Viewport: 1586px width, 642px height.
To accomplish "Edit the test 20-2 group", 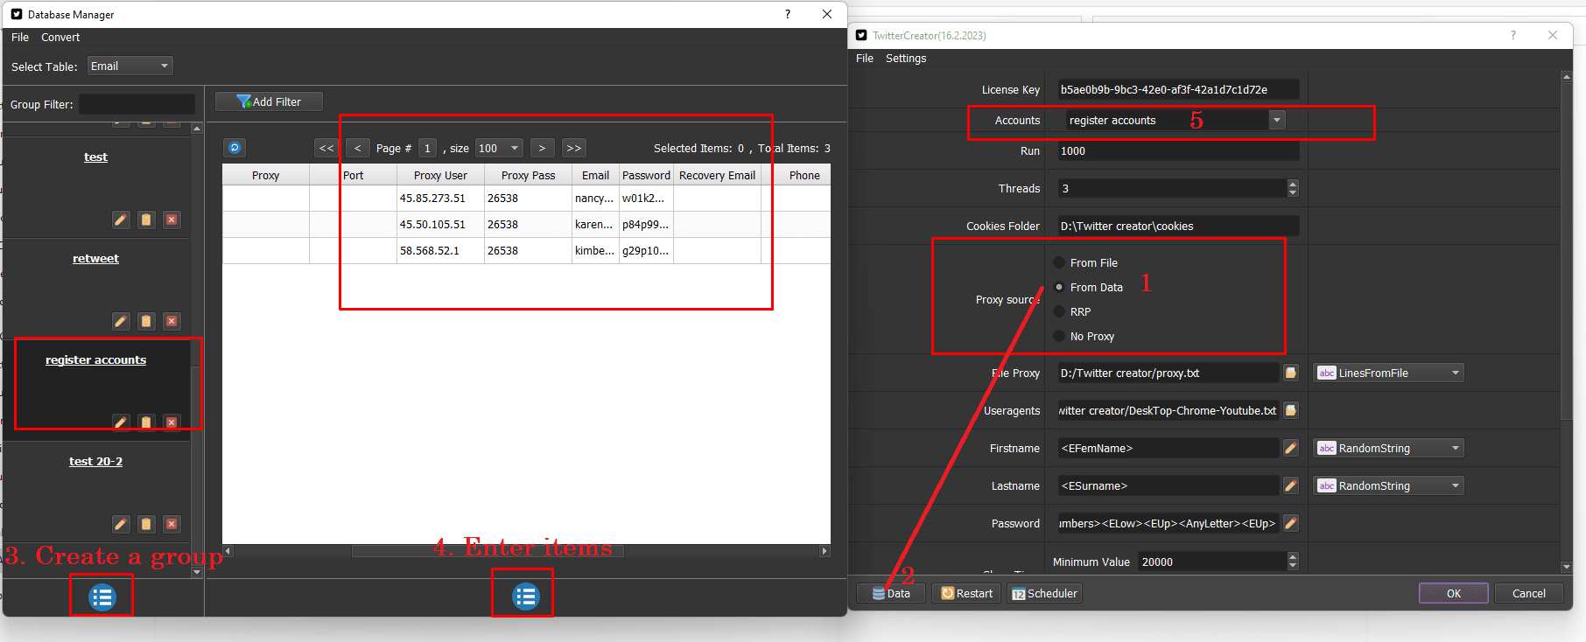I will [x=121, y=524].
